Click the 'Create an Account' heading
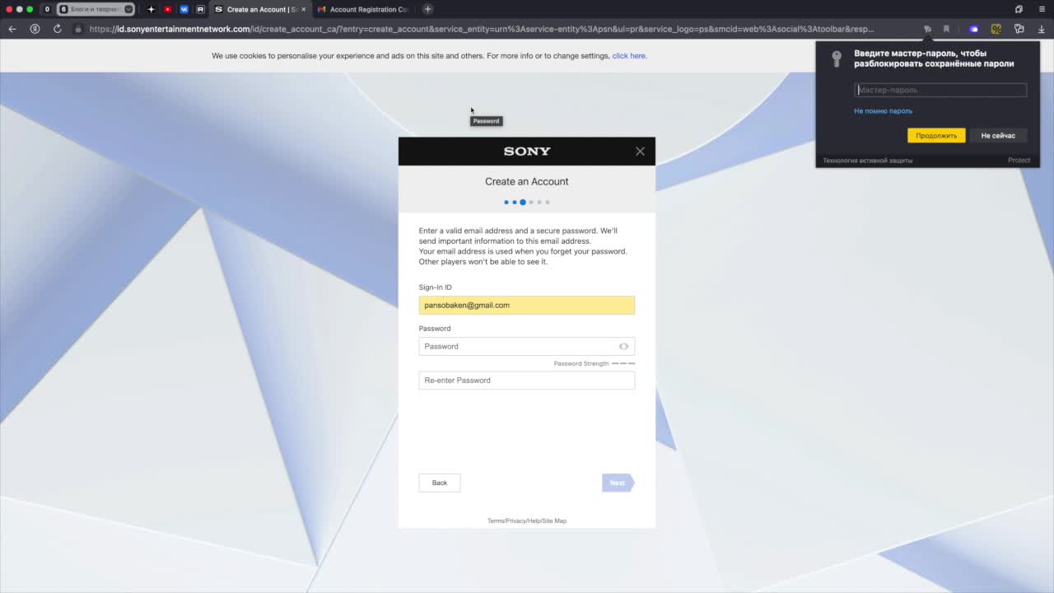This screenshot has width=1054, height=593. tap(527, 181)
